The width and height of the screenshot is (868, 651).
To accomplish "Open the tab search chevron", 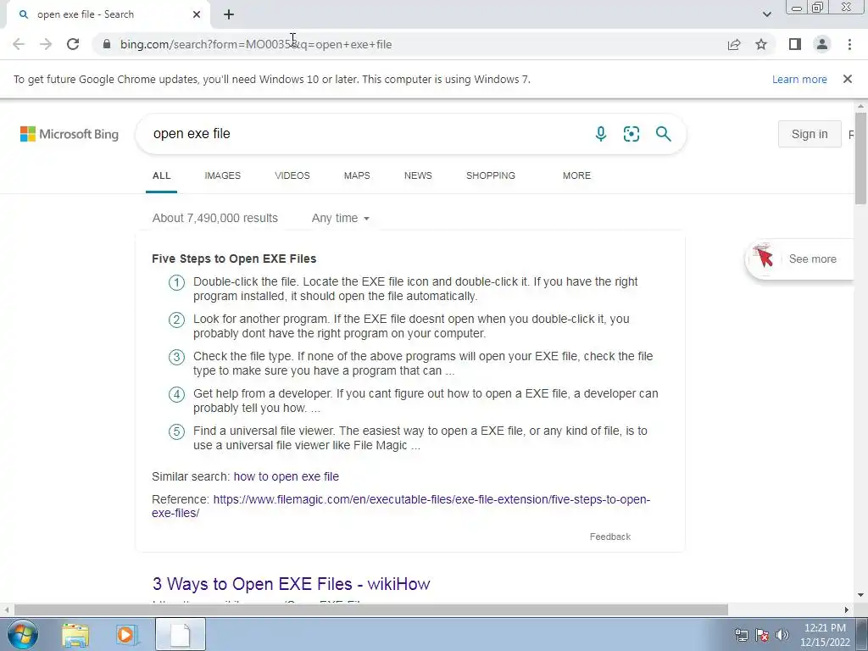I will [x=766, y=14].
